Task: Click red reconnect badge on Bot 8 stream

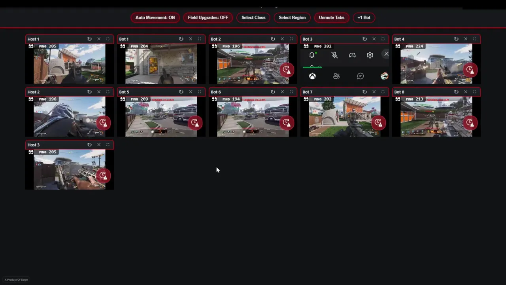Action: click(x=470, y=123)
